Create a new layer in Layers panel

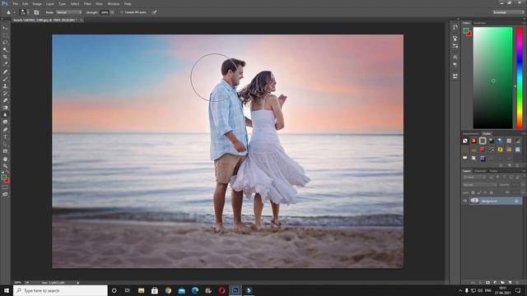pyautogui.click(x=510, y=283)
